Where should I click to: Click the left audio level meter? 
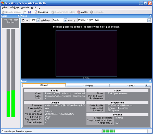click(8, 73)
